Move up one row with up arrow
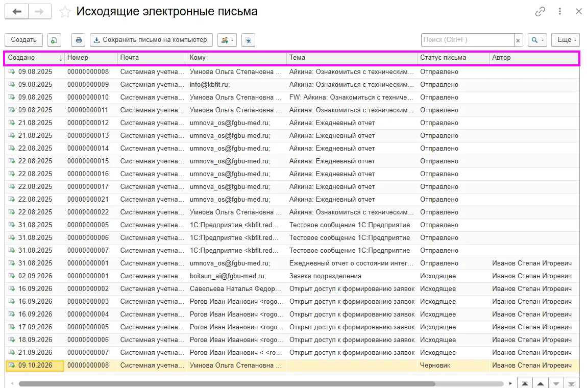The height and width of the screenshot is (388, 587). pyautogui.click(x=541, y=383)
